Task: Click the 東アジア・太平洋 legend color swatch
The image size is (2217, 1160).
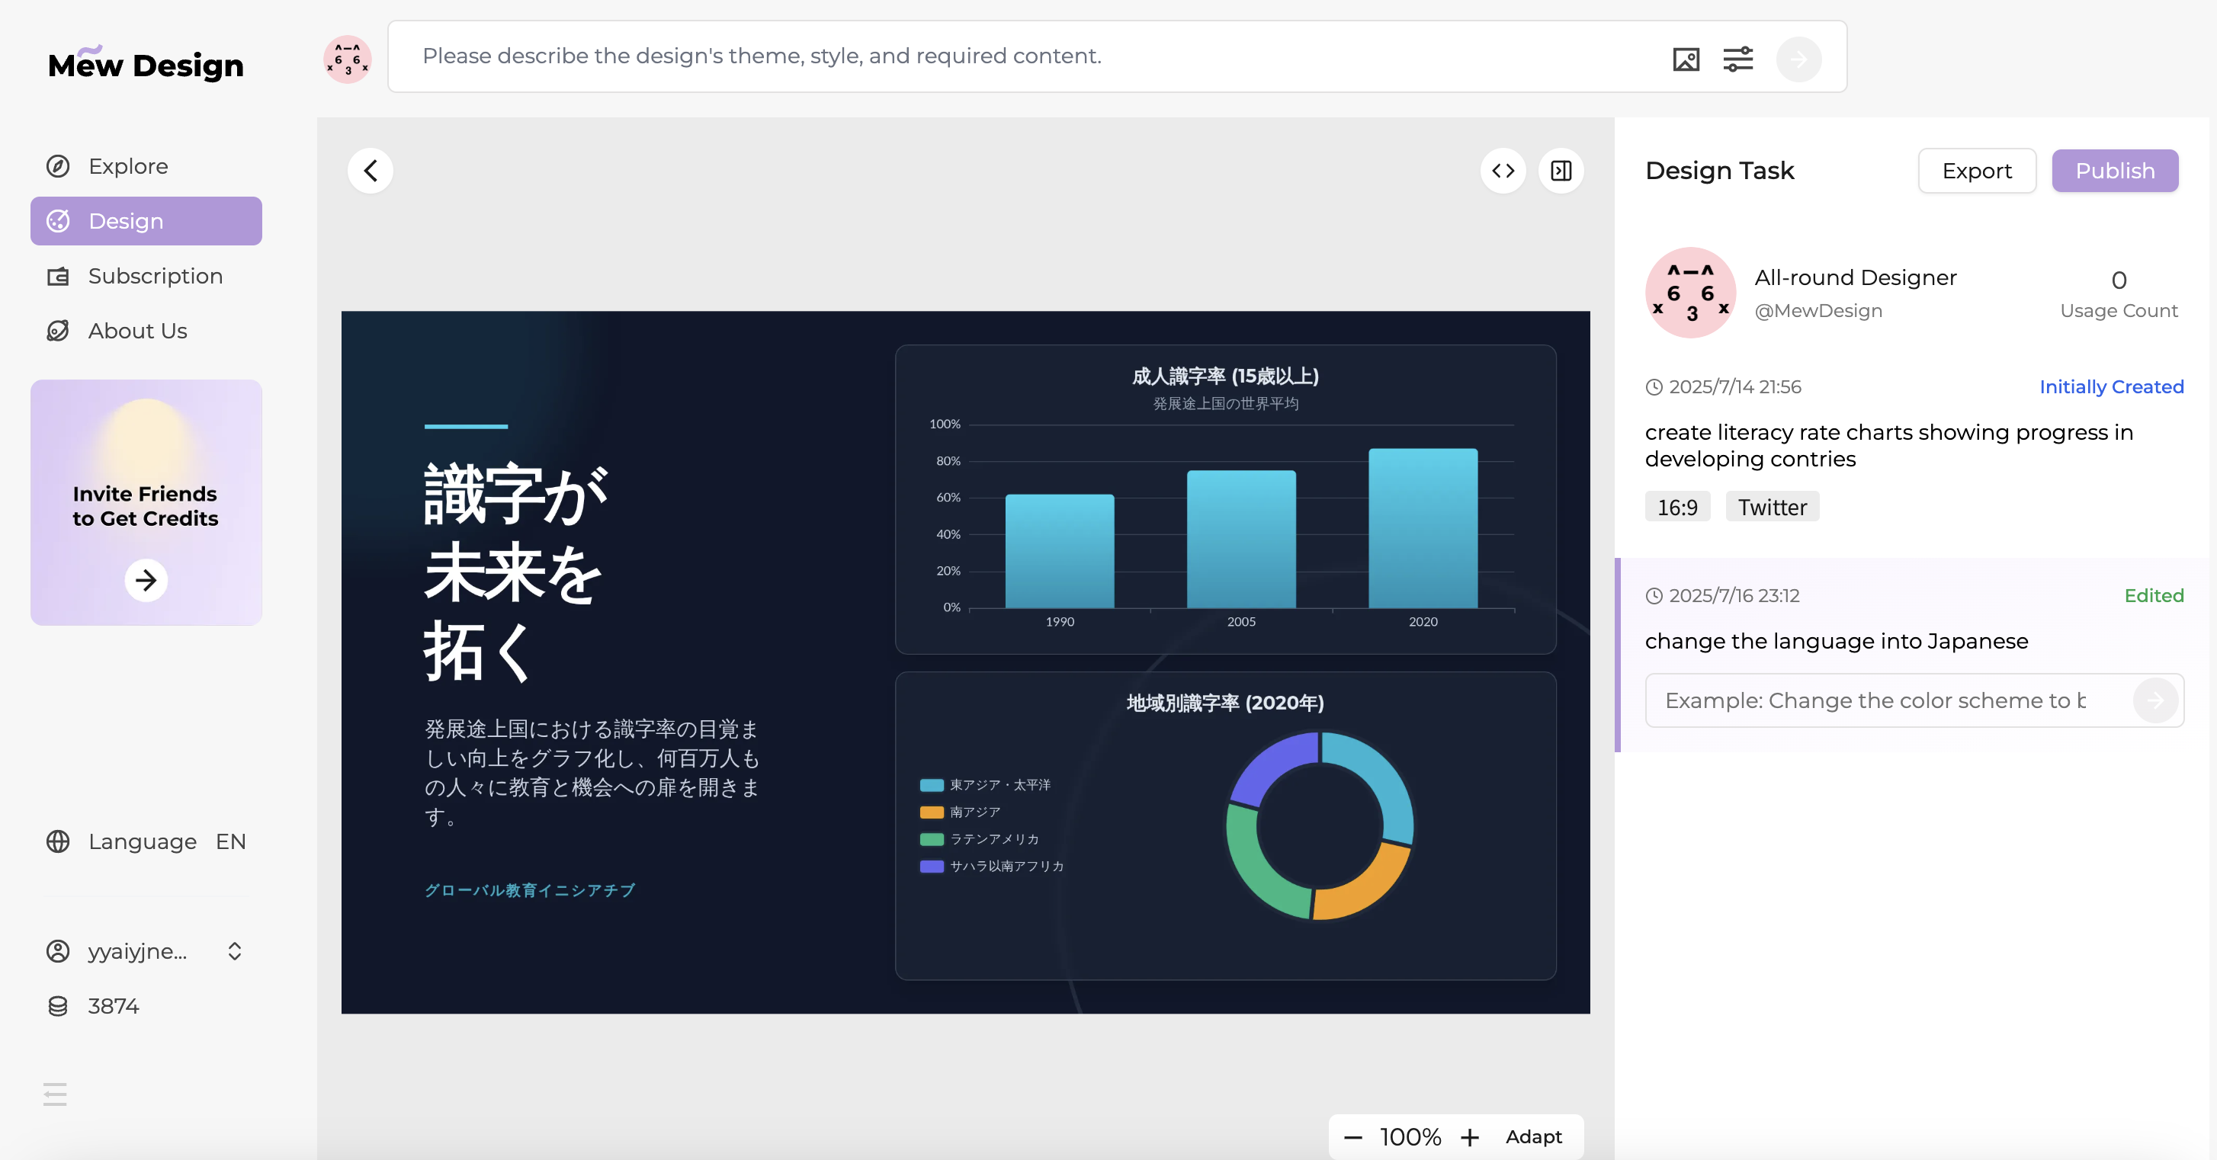Action: click(x=931, y=785)
